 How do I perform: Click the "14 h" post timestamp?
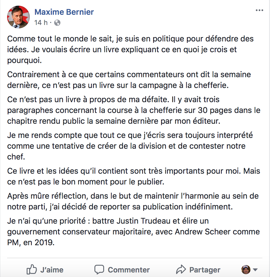coord(41,23)
